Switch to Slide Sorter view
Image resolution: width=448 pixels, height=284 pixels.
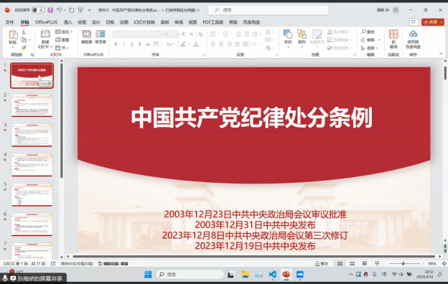353,263
